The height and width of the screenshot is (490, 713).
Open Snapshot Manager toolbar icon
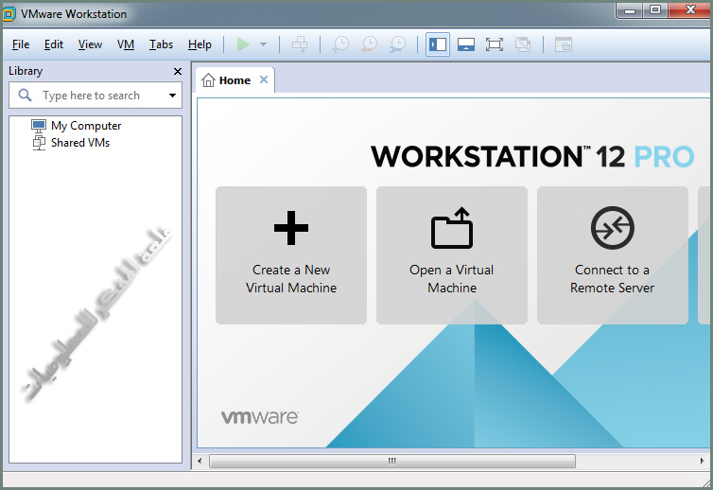[x=398, y=44]
